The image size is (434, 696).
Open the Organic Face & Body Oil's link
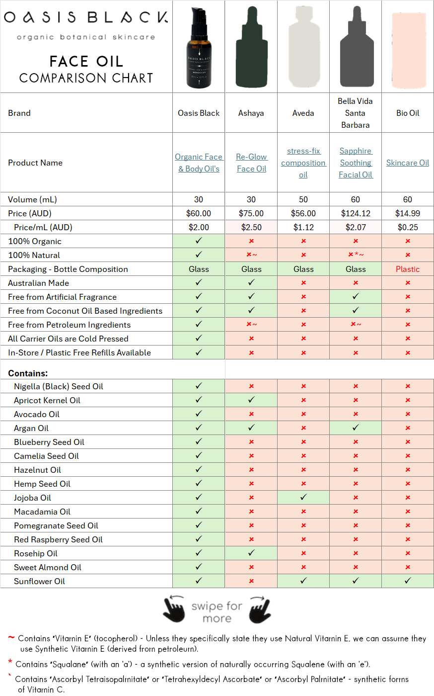pos(199,163)
